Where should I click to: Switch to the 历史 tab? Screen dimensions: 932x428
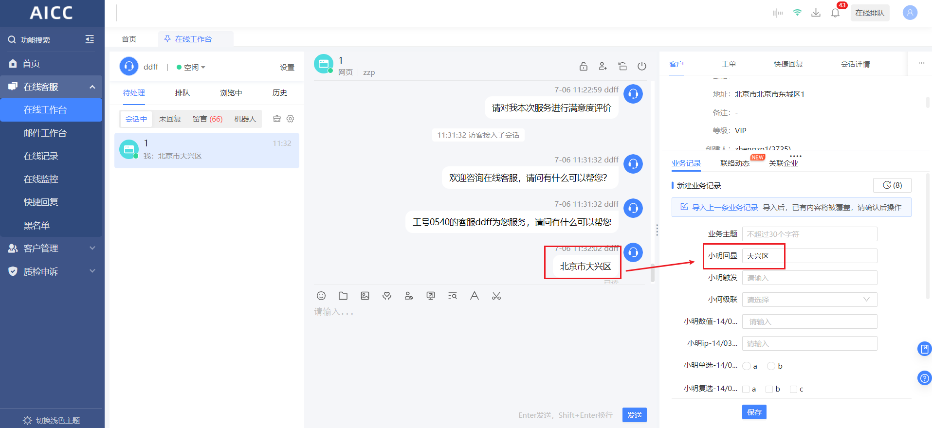pyautogui.click(x=280, y=93)
